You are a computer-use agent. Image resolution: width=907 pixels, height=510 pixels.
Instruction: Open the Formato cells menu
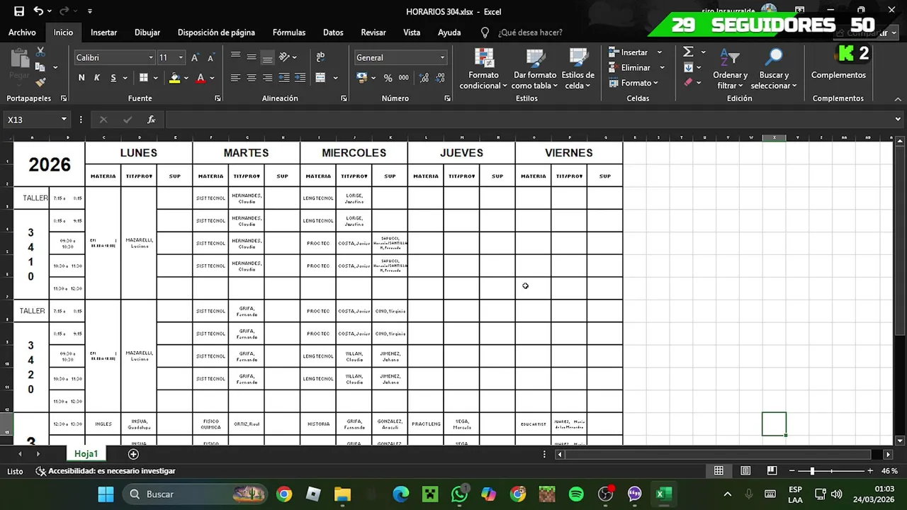pos(633,83)
